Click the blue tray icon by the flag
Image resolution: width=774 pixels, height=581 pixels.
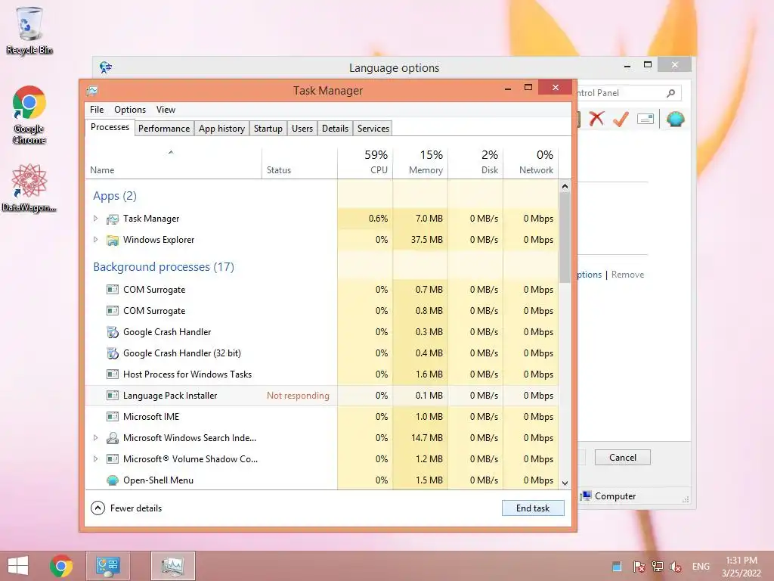pyautogui.click(x=617, y=566)
